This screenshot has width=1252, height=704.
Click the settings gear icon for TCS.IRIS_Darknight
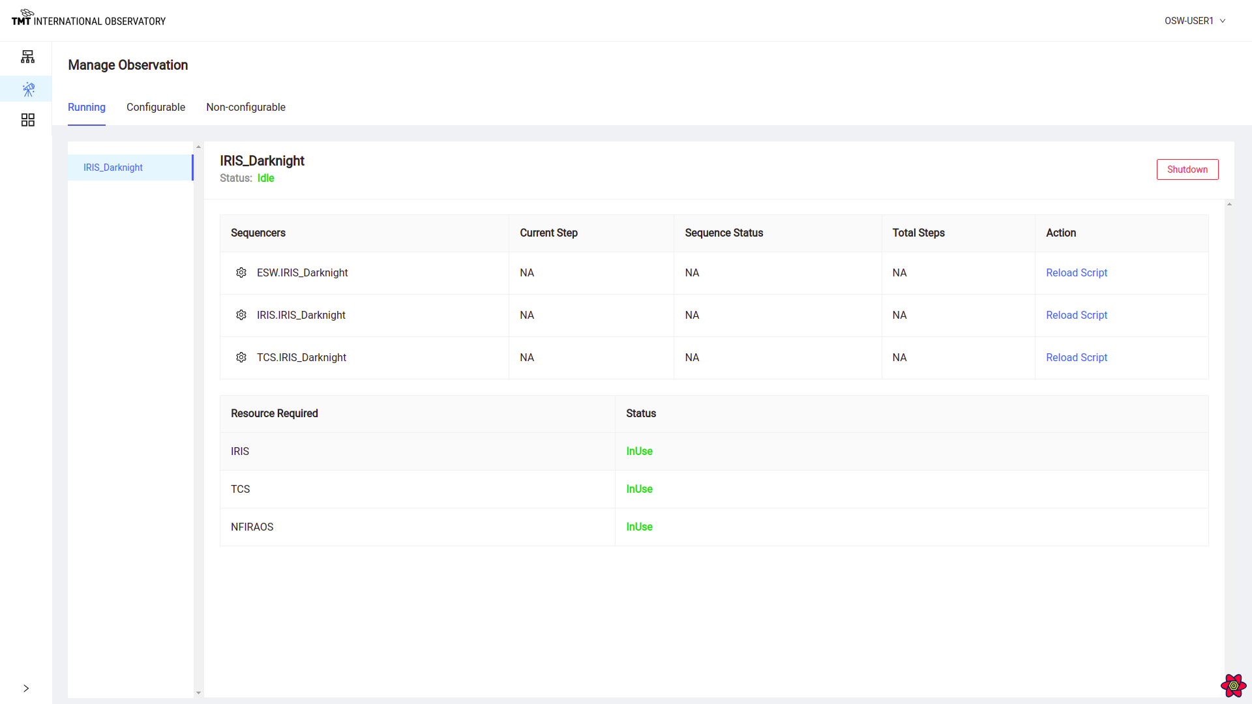[242, 357]
